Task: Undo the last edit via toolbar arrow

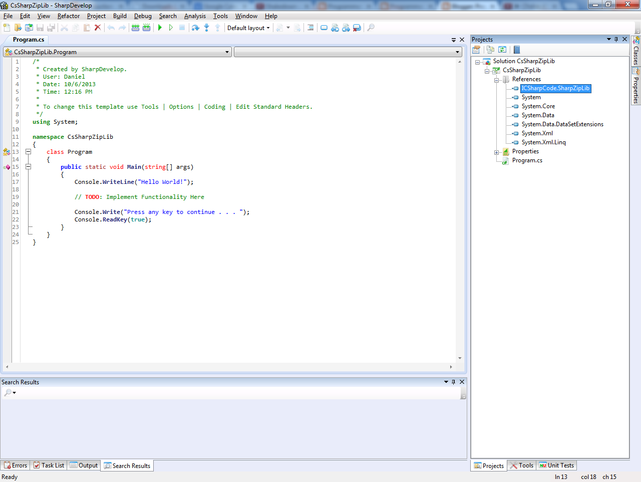Action: (x=110, y=28)
